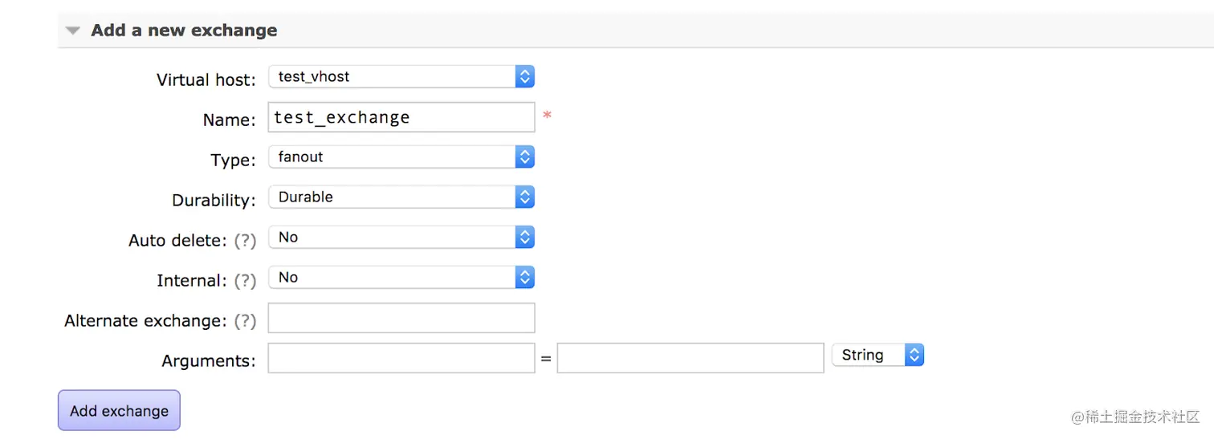Focus the Arguments key field

coord(401,358)
